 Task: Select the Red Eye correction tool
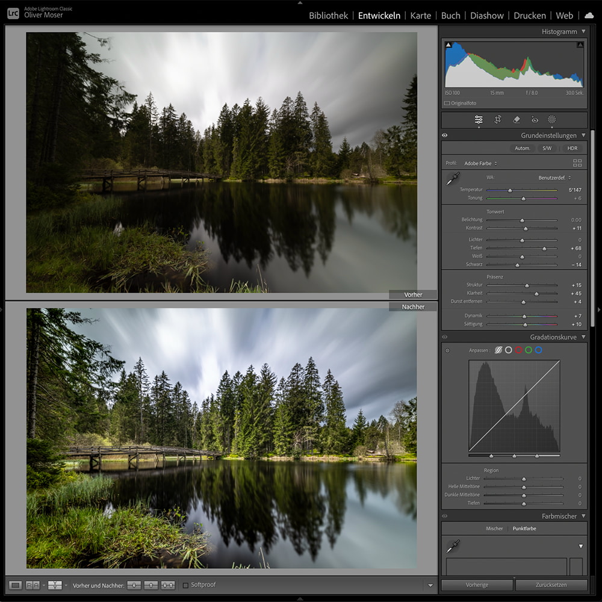pyautogui.click(x=535, y=120)
